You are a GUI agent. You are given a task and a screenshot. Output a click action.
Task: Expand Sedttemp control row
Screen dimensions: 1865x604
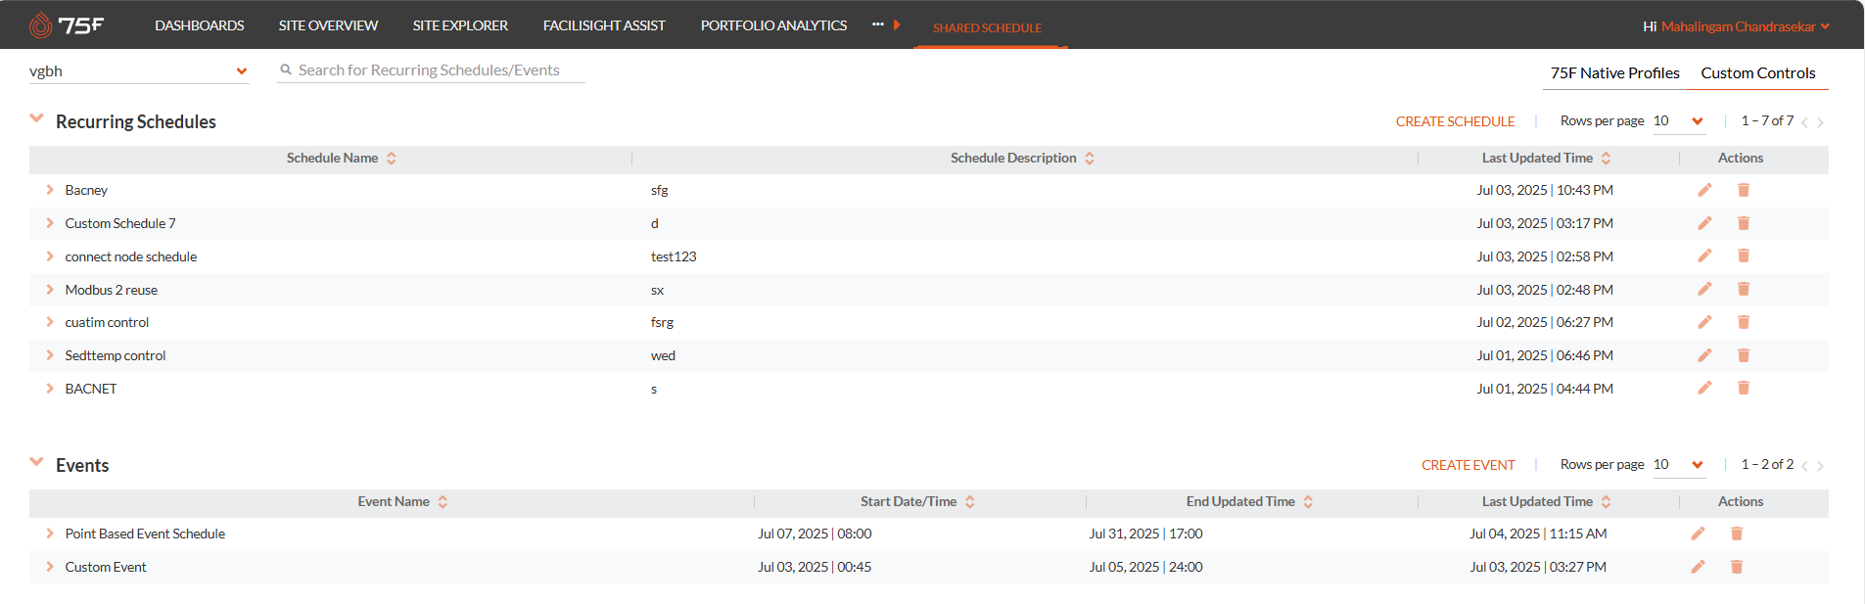50,355
